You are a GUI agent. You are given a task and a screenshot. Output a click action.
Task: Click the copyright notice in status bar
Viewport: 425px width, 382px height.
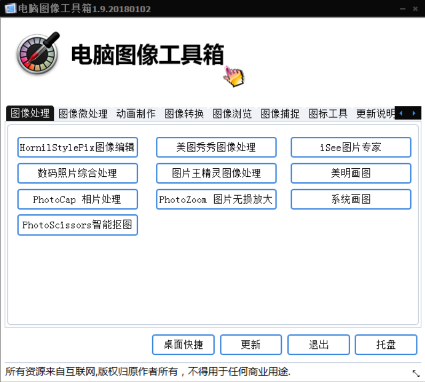(148, 371)
